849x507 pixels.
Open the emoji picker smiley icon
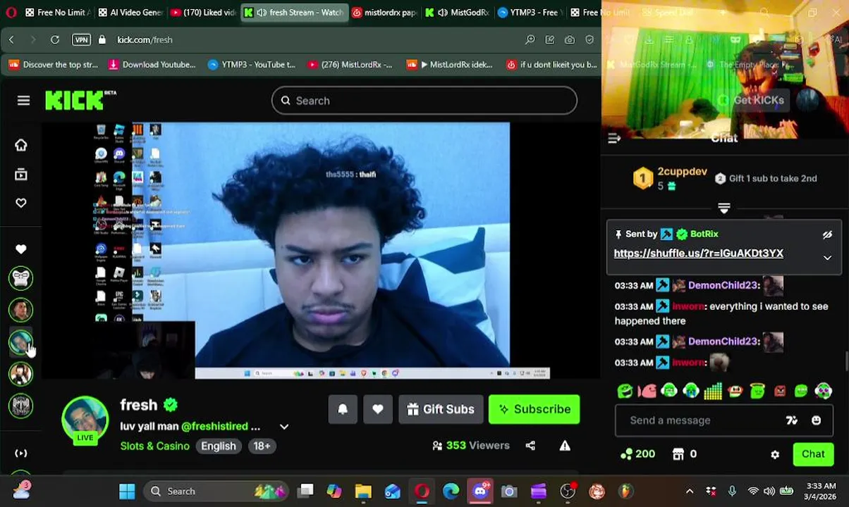pyautogui.click(x=816, y=420)
